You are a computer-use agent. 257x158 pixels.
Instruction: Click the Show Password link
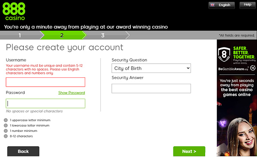click(72, 93)
